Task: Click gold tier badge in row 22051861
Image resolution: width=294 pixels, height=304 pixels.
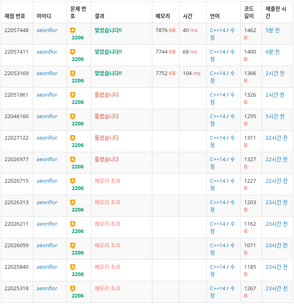Action: [73, 95]
